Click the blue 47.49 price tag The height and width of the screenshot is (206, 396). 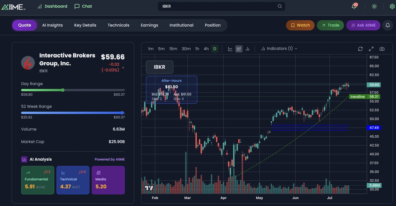(x=374, y=127)
